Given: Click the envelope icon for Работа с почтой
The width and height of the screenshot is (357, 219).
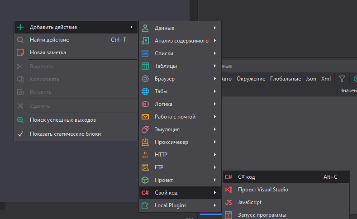Looking at the screenshot, I should (145, 117).
